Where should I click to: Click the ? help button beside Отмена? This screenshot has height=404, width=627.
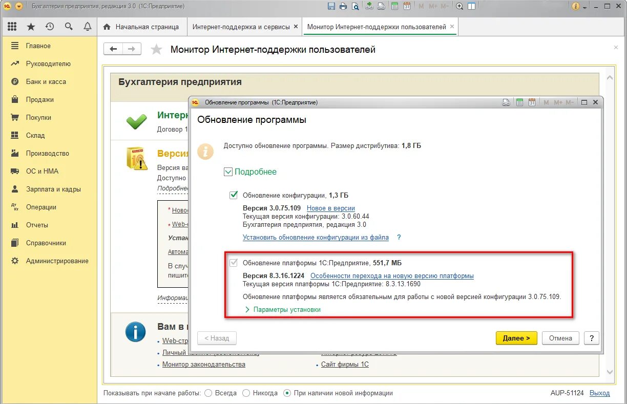592,338
